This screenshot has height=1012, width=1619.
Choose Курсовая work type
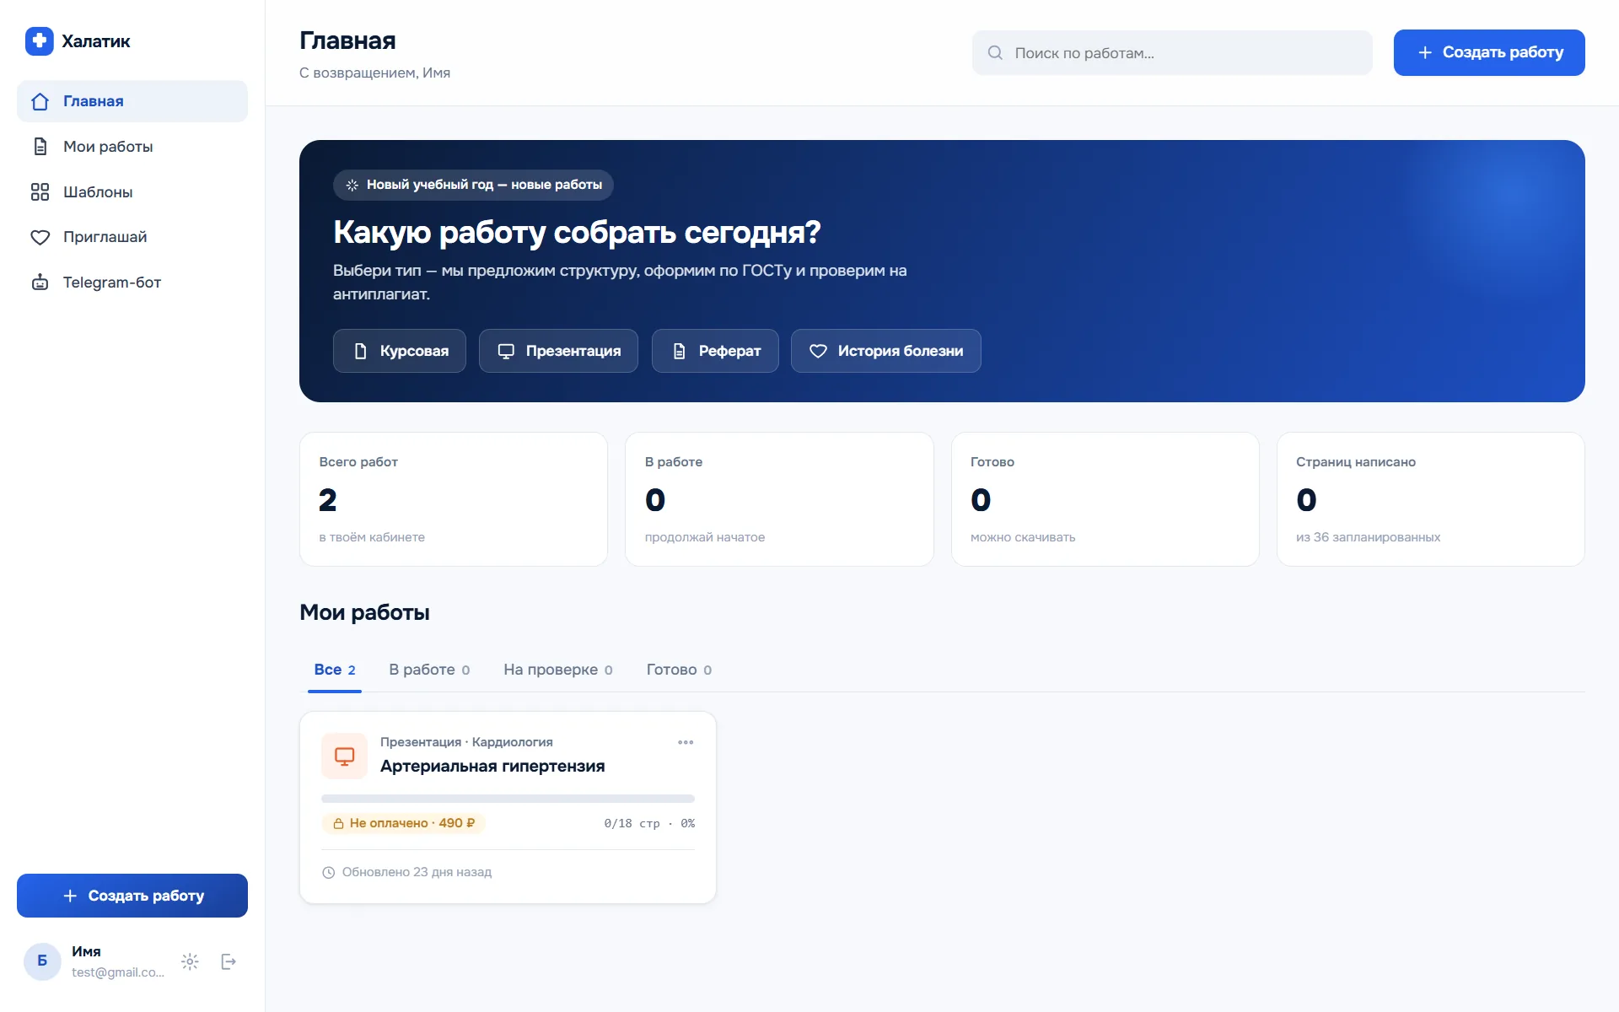[x=400, y=351]
